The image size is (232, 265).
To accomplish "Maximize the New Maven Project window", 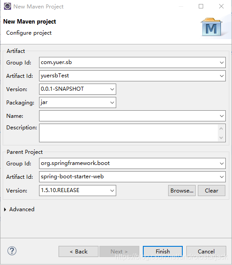I will point(201,6).
